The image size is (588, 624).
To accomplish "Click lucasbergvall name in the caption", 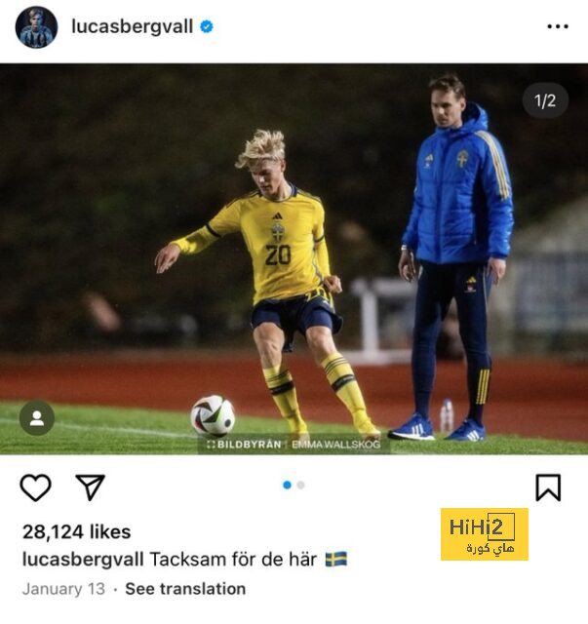I will click(83, 560).
